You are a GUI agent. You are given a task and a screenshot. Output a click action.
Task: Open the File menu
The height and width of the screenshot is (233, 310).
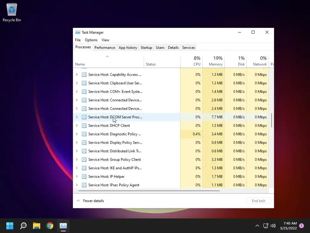tap(78, 40)
